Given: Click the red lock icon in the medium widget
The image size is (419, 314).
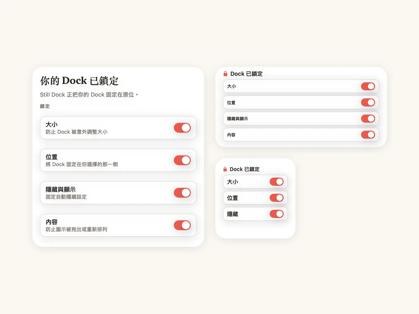Looking at the screenshot, I should click(x=225, y=74).
